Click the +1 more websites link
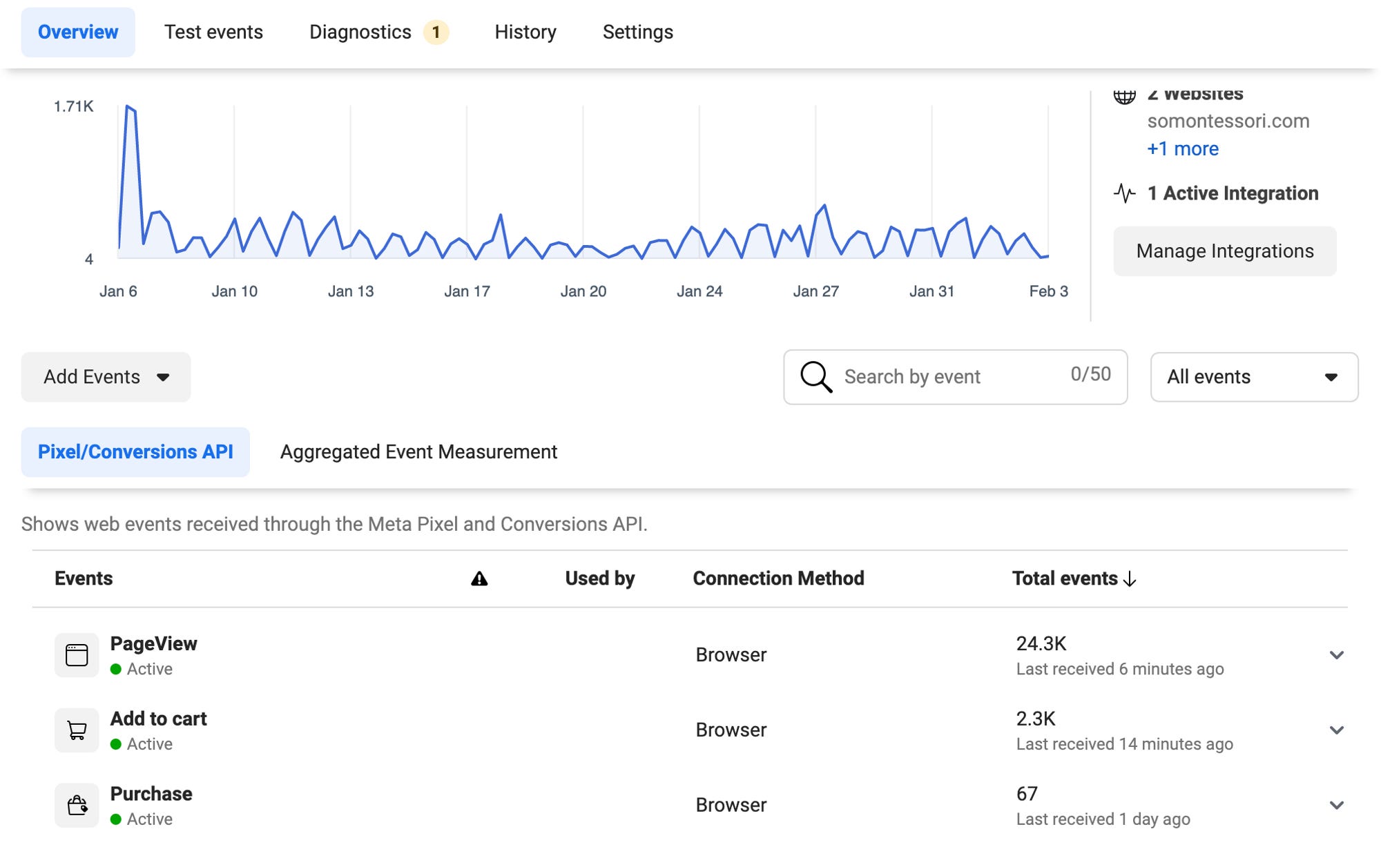Image resolution: width=1381 pixels, height=847 pixels. (x=1182, y=149)
